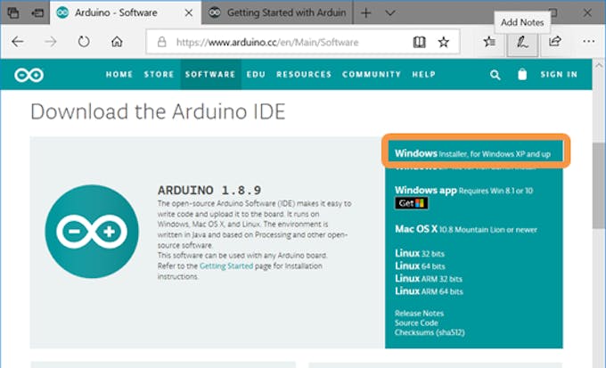
Task: Open the Getting Started page link
Action: click(226, 266)
